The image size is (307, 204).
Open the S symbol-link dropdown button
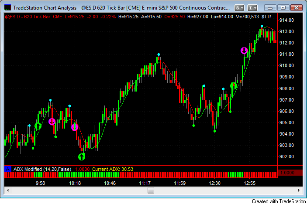click(x=239, y=8)
